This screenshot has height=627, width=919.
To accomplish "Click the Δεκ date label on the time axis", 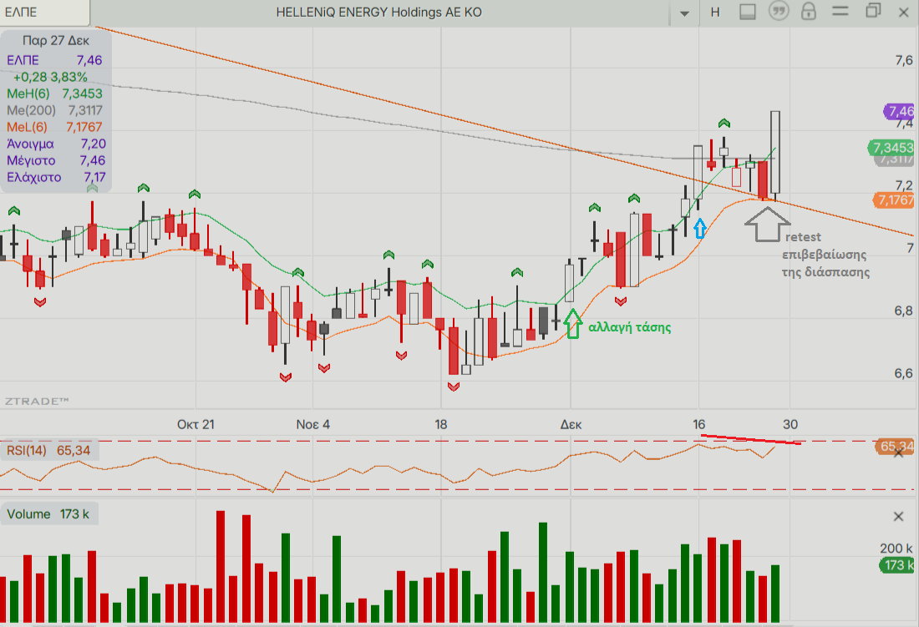I will point(571,424).
